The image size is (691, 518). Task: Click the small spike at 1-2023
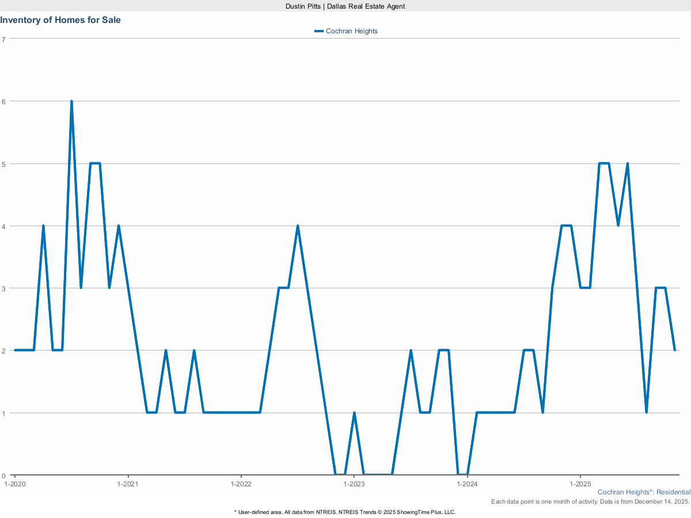(x=354, y=413)
